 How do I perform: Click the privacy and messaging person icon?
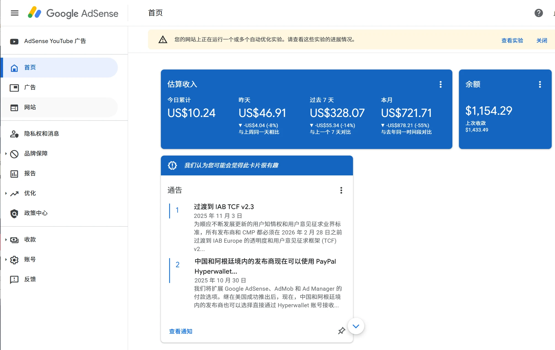click(14, 134)
